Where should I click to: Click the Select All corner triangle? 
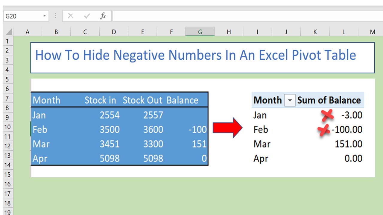tap(9, 32)
